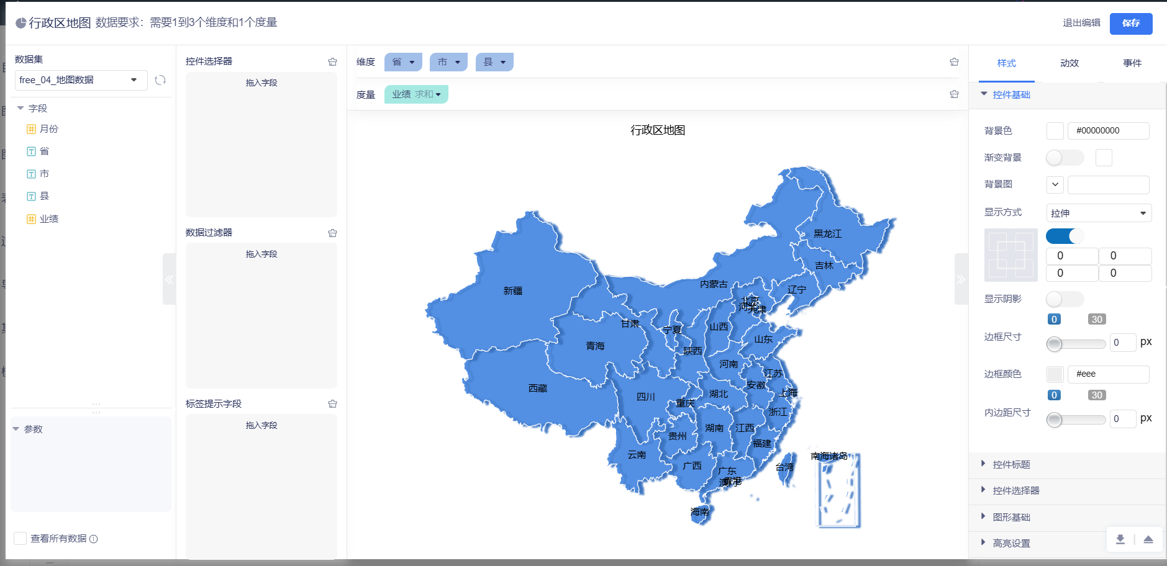The image size is (1167, 566).
Task: Click the 保存 button
Action: pos(1130,24)
